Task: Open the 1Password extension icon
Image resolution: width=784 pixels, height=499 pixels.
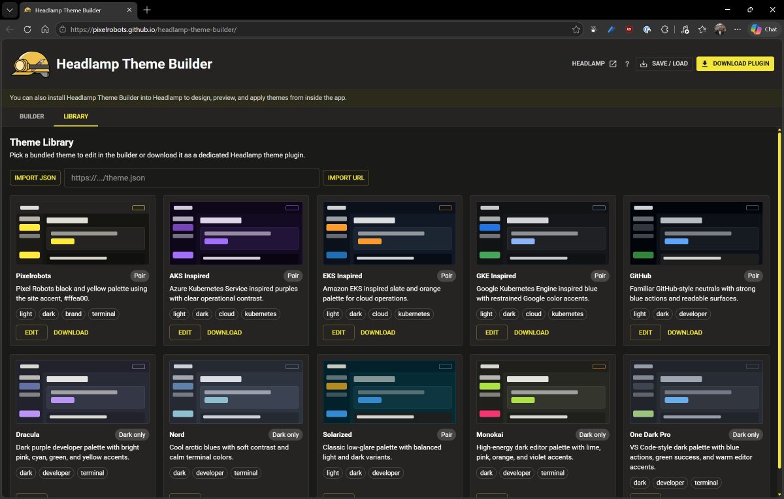Action: coord(647,29)
